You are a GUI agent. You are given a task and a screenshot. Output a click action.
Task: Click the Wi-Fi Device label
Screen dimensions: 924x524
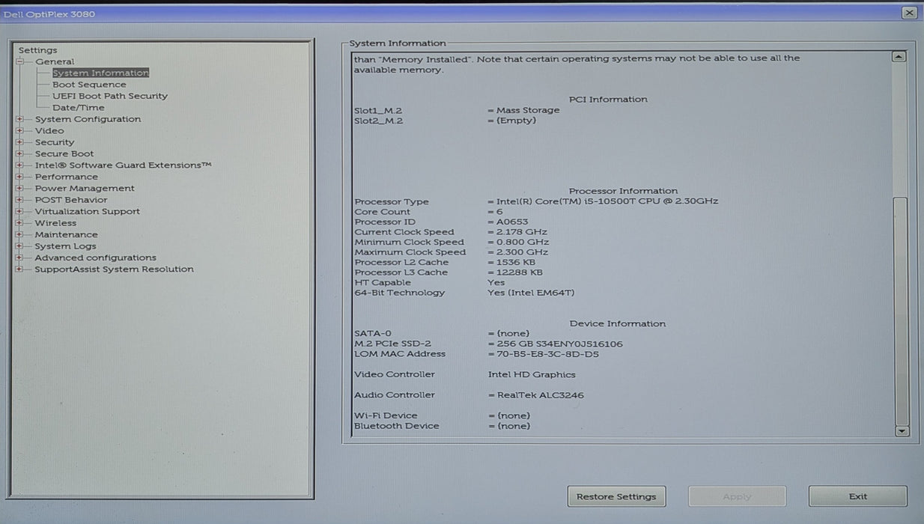(386, 415)
